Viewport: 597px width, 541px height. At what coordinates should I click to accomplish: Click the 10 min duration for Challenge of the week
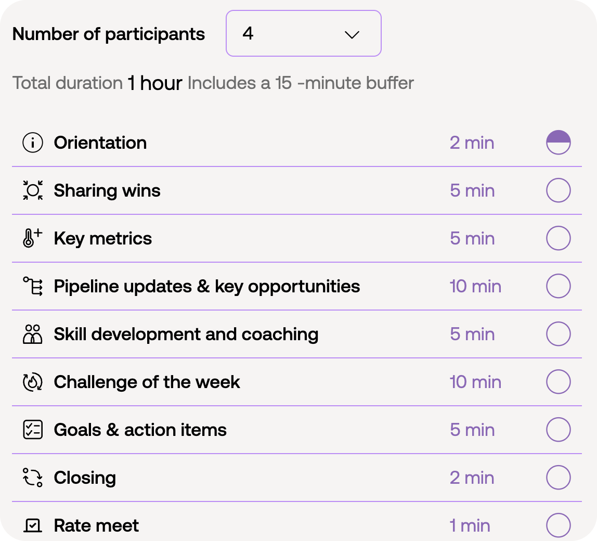click(x=475, y=382)
